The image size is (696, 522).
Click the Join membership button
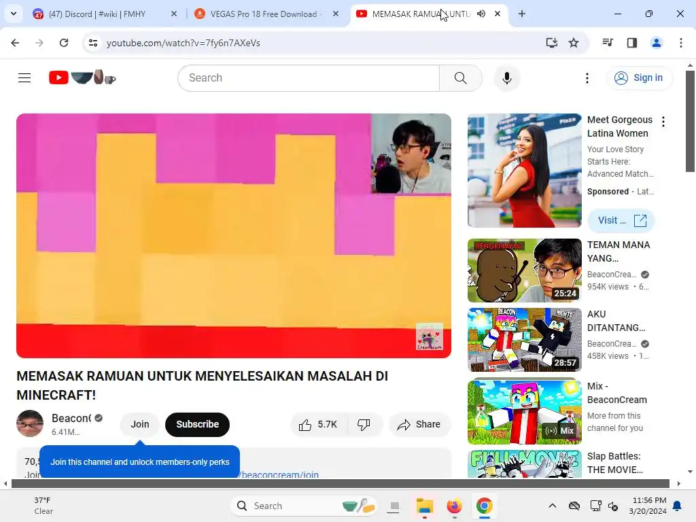(140, 424)
